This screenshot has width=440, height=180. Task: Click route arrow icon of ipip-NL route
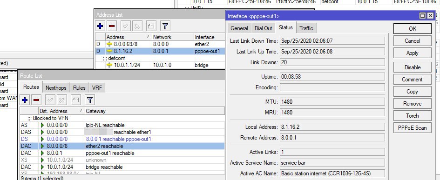point(43,125)
